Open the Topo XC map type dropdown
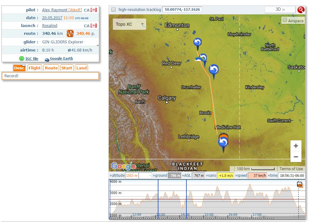 pyautogui.click(x=130, y=24)
